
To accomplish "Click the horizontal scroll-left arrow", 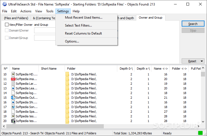I will (4, 126).
